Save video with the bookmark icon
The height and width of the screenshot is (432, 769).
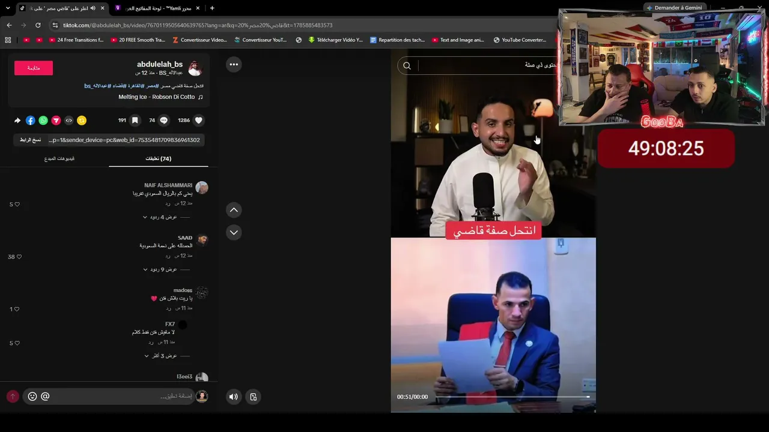(x=135, y=121)
